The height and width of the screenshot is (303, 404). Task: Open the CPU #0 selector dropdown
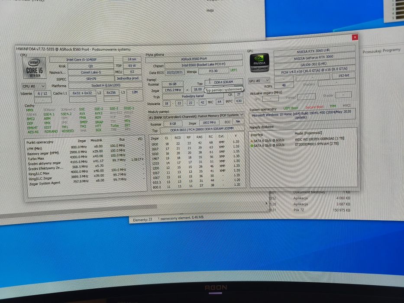coord(34,86)
